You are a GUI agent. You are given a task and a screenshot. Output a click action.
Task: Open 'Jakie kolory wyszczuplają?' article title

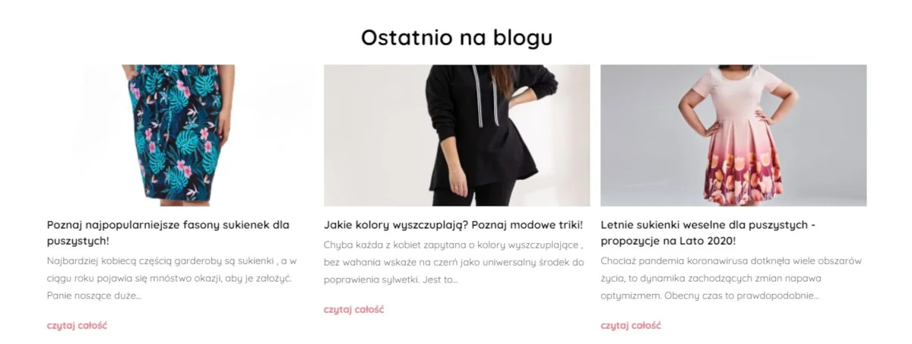454,225
